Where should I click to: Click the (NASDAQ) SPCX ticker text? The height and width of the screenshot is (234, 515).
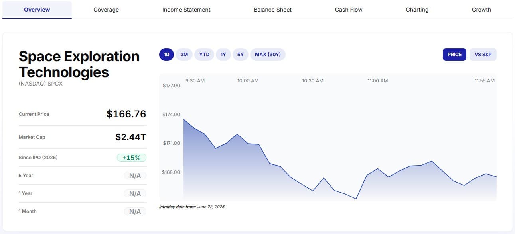pyautogui.click(x=41, y=84)
